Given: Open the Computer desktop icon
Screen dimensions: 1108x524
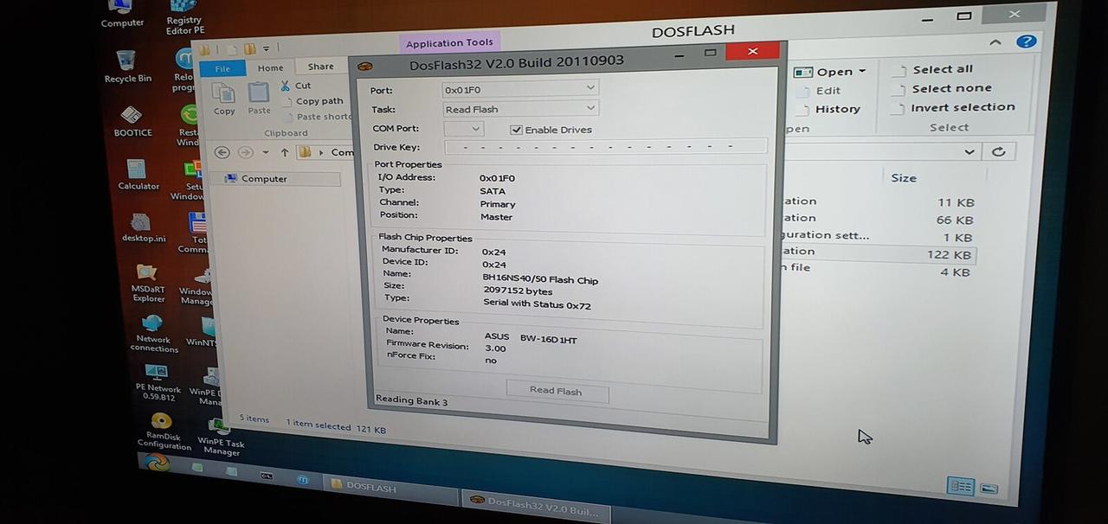Looking at the screenshot, I should coord(122,10).
